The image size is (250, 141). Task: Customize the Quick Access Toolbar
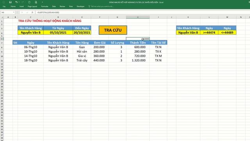tap(43, 2)
